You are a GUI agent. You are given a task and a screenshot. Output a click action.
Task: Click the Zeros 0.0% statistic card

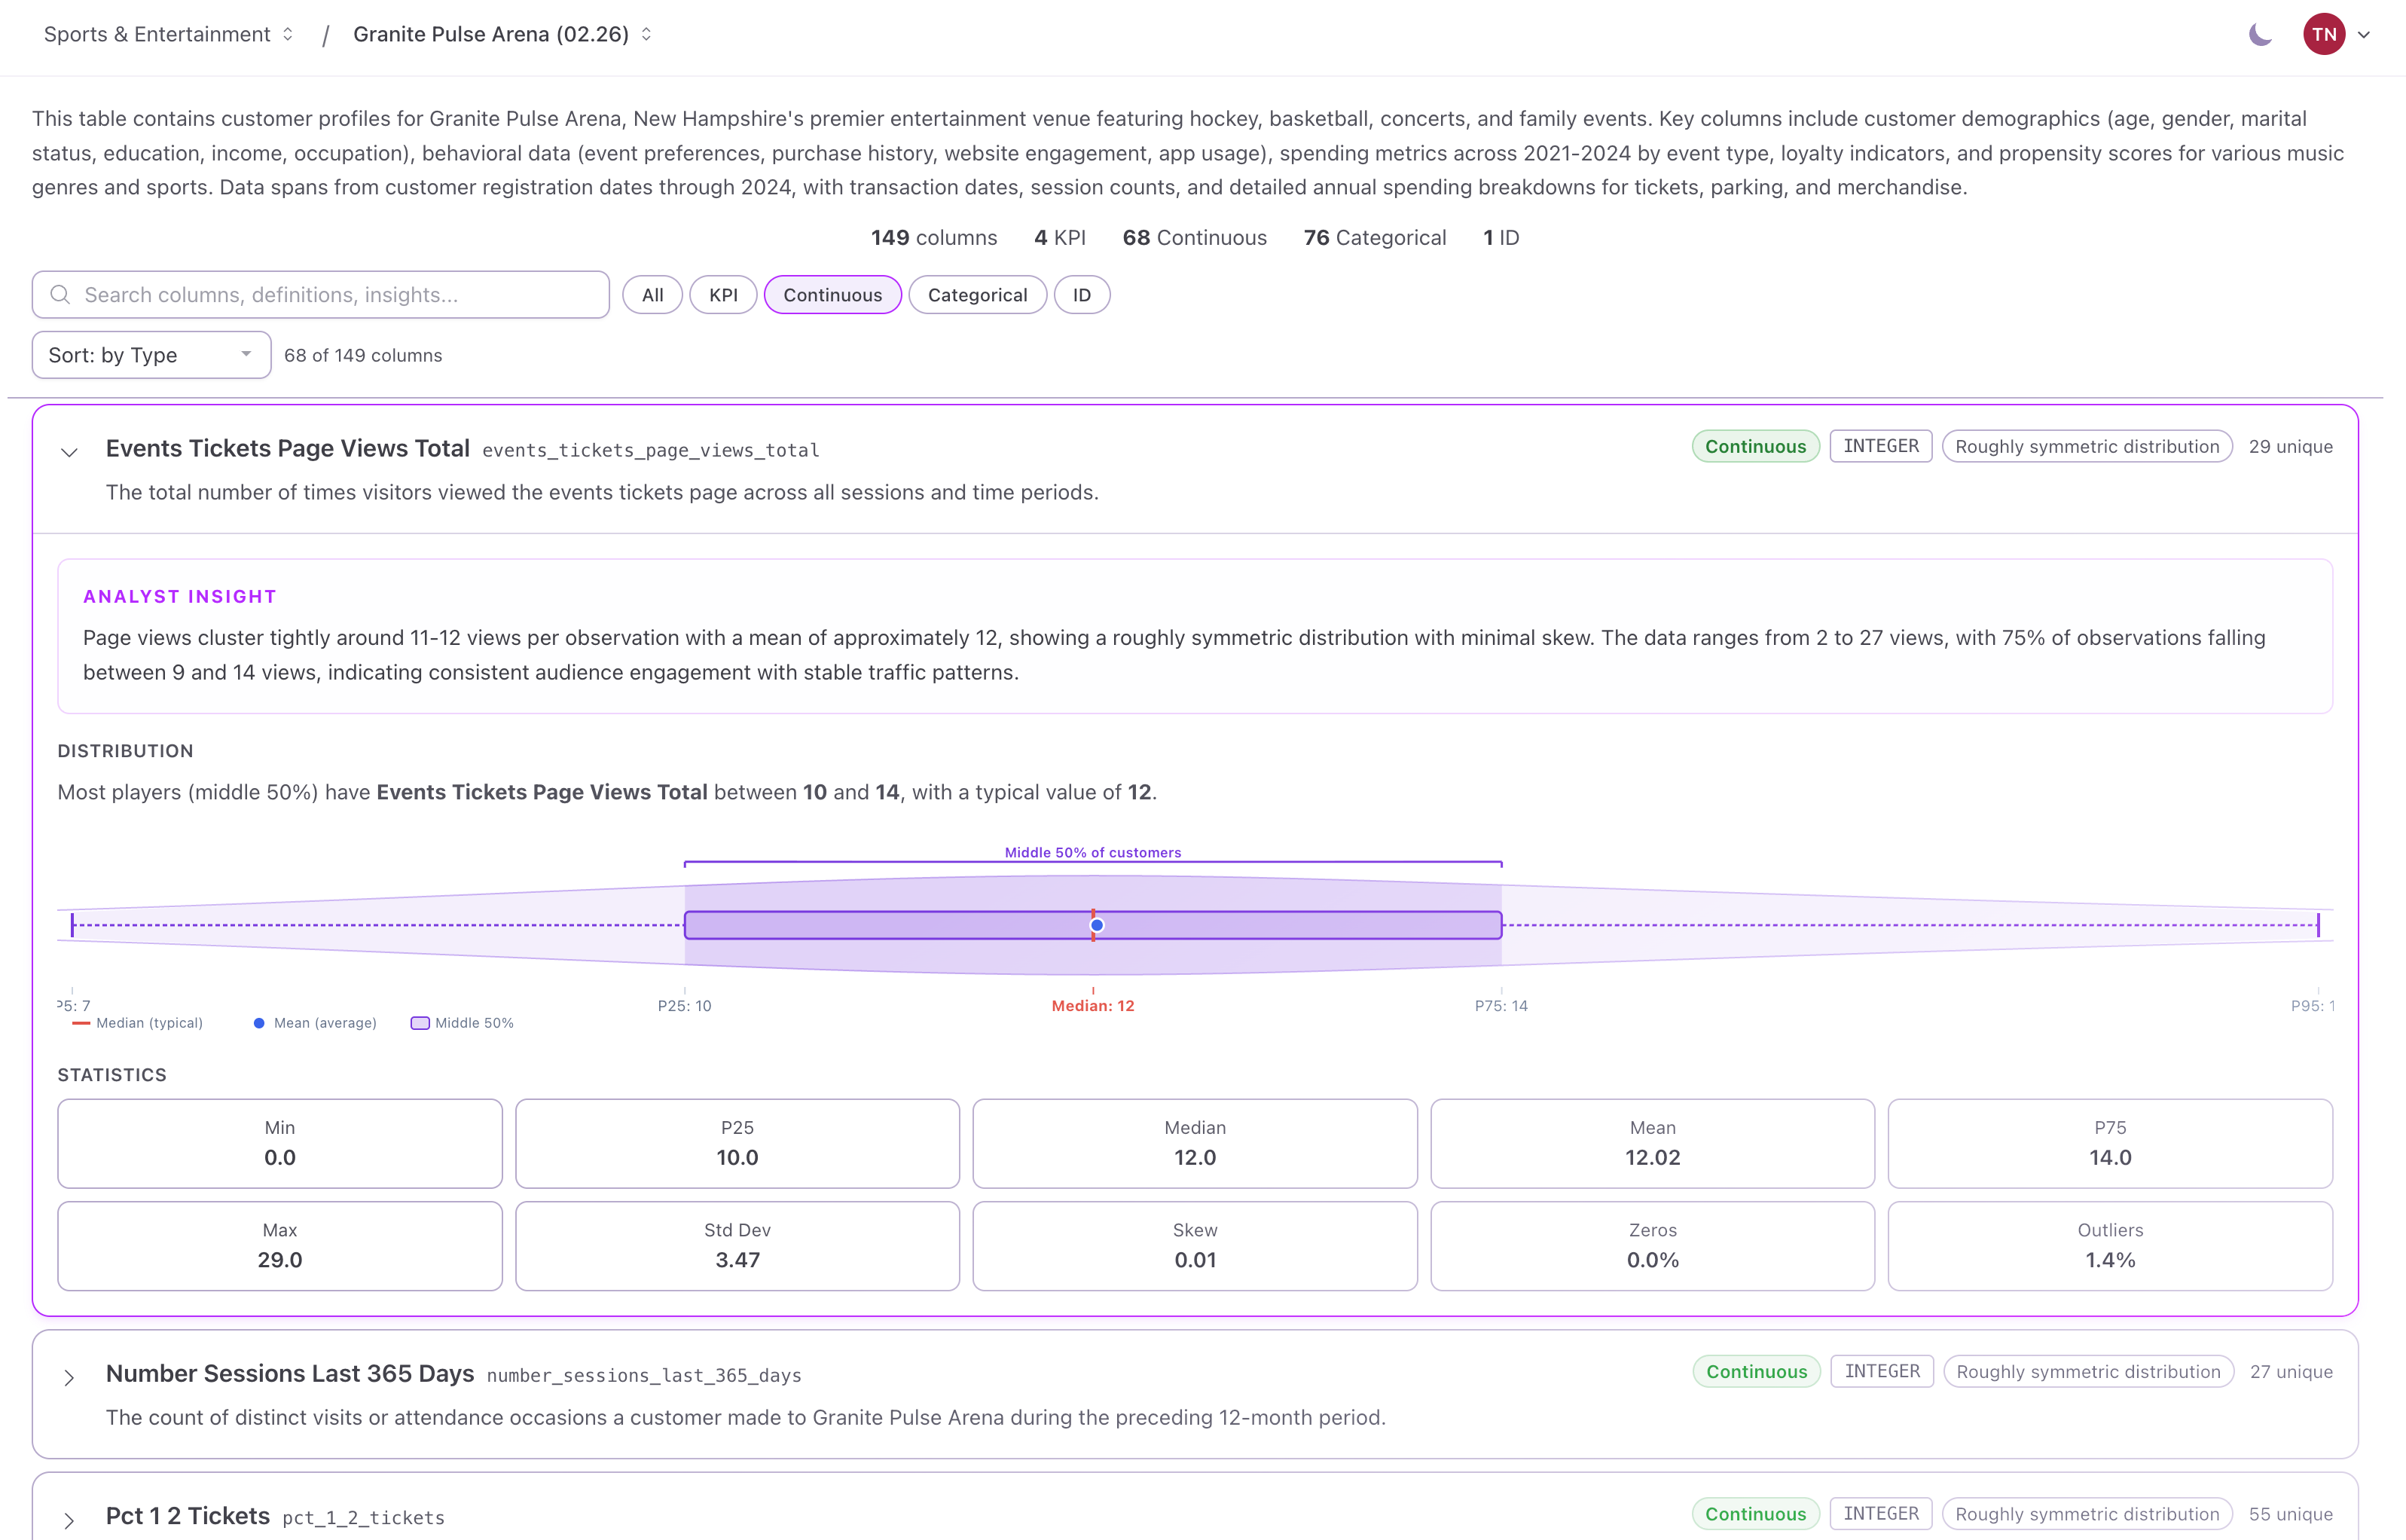coord(1652,1246)
